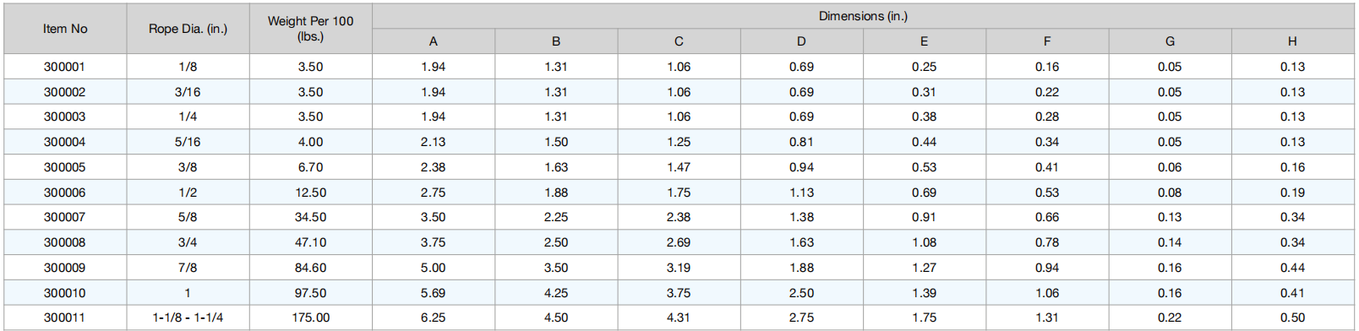Screen dimensions: 1359x331
Task: Click the Item No column header
Action: [65, 29]
